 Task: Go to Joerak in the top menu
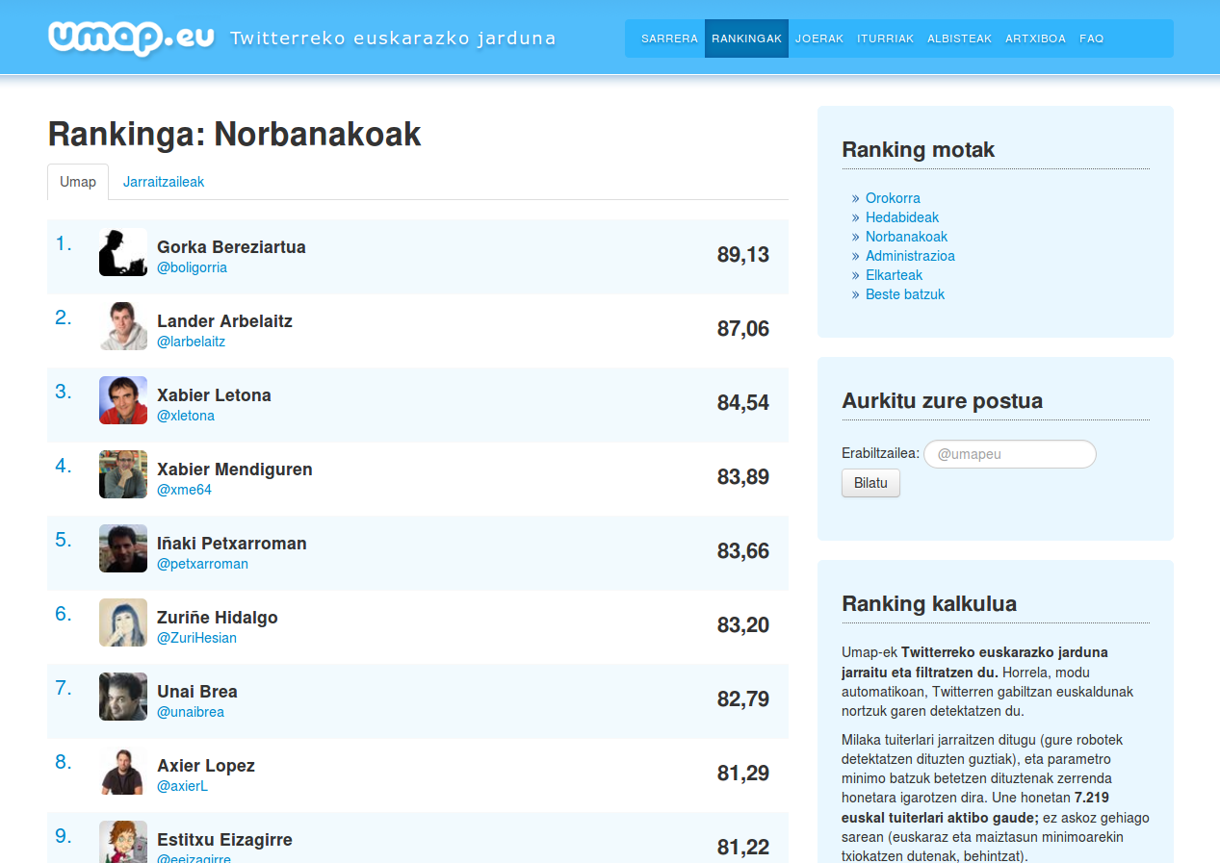tap(819, 38)
